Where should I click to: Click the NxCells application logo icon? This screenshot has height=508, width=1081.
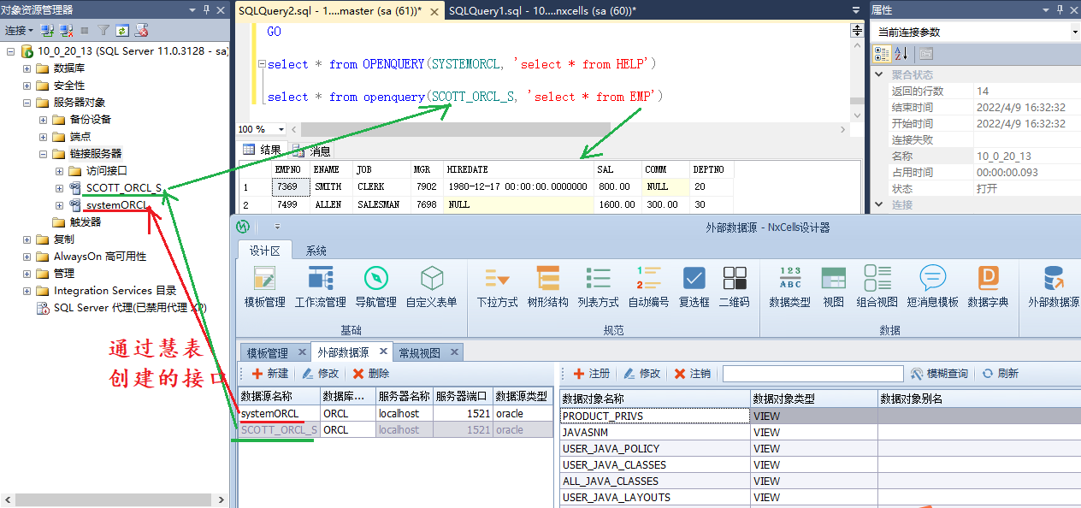click(x=244, y=227)
